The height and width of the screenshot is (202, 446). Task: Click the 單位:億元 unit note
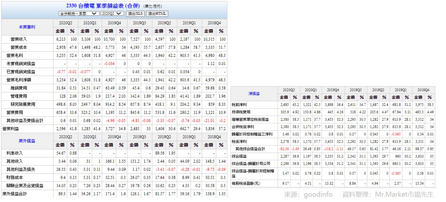pos(153,6)
